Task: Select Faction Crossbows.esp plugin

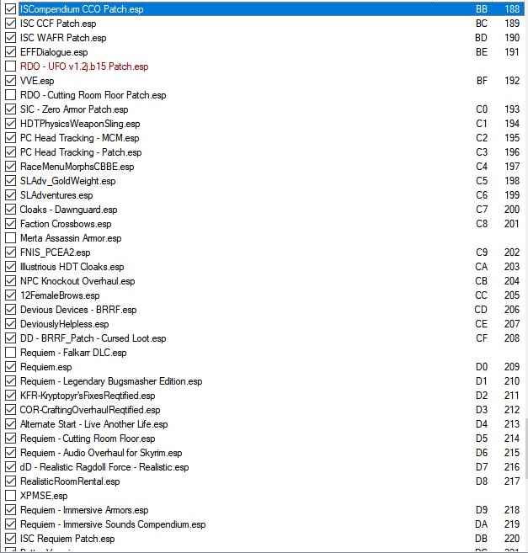Action: [66, 224]
